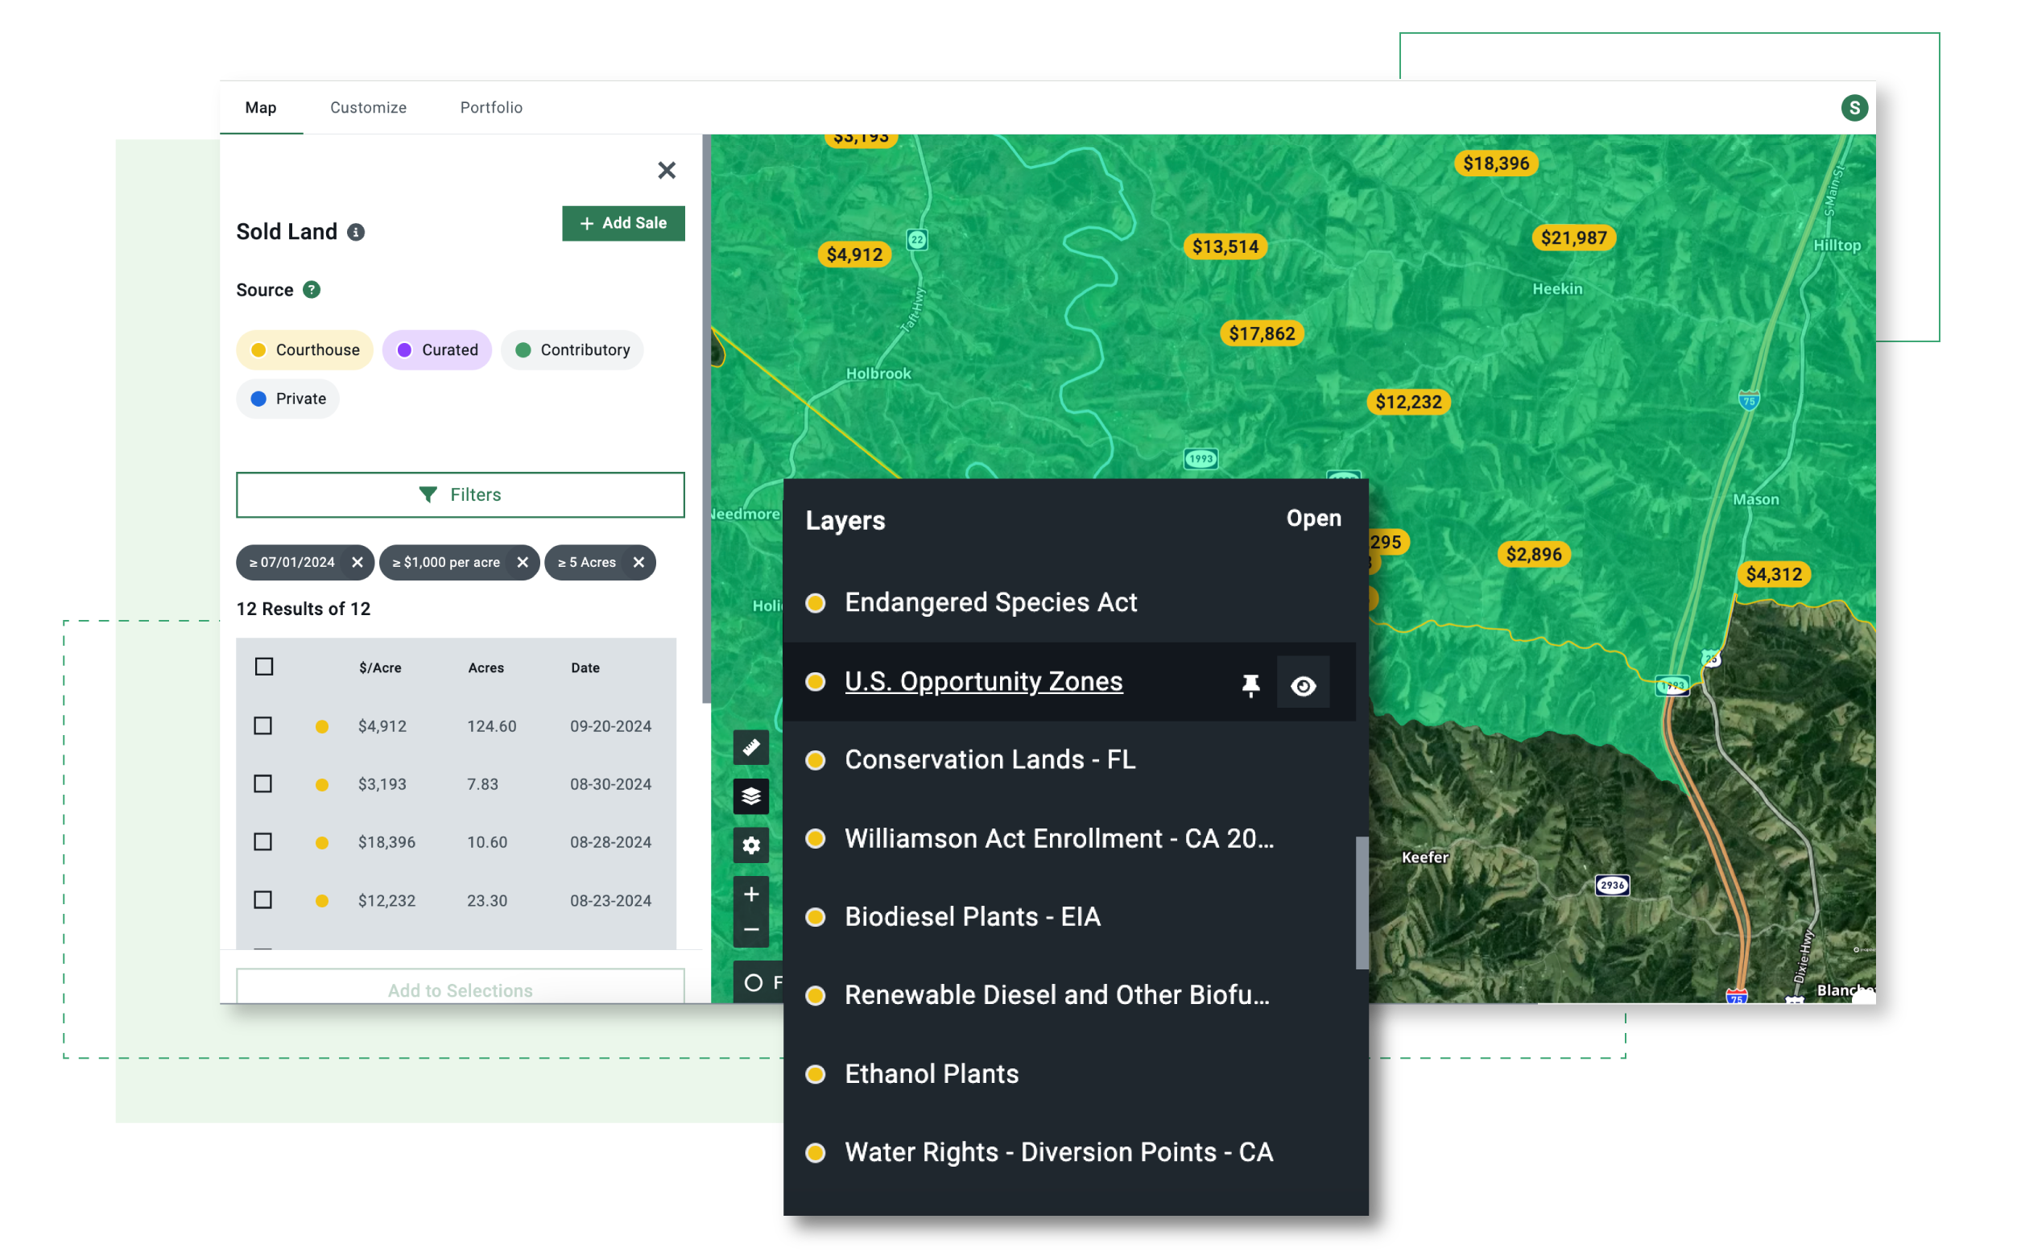This screenshot has height=1252, width=2025.
Task: Toggle visibility of U.S. Opportunity Zones layer
Action: click(x=1303, y=685)
